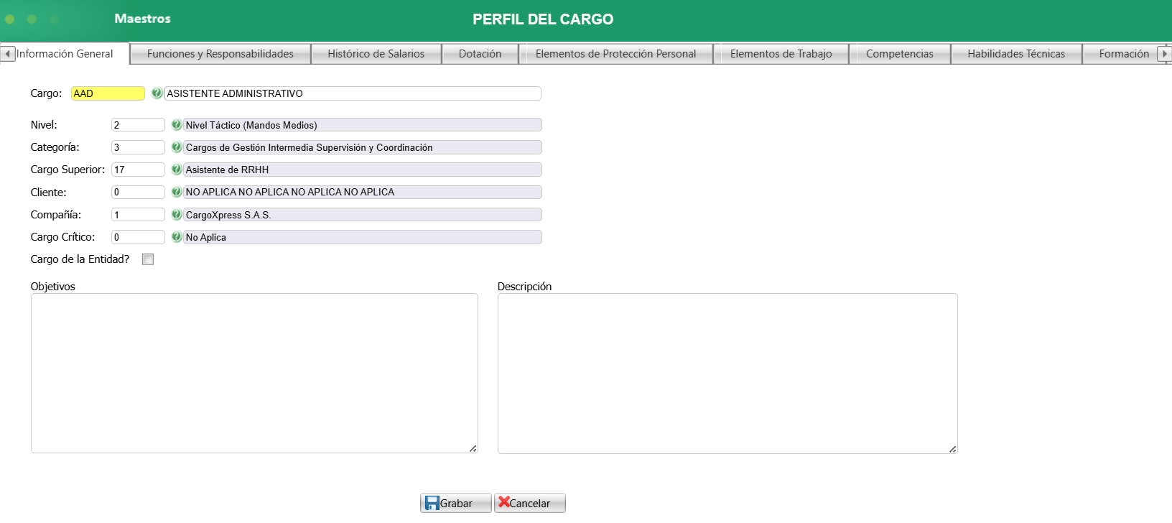Click the Objetivos textarea resize handle
Viewport: 1172px width, 523px height.
click(x=473, y=448)
